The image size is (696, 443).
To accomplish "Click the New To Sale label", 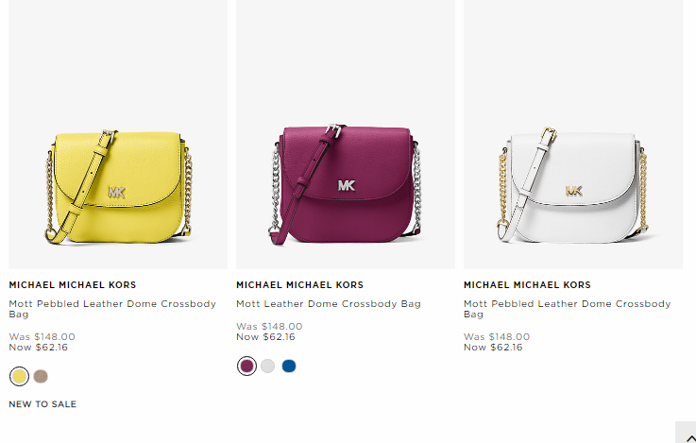I will [42, 404].
